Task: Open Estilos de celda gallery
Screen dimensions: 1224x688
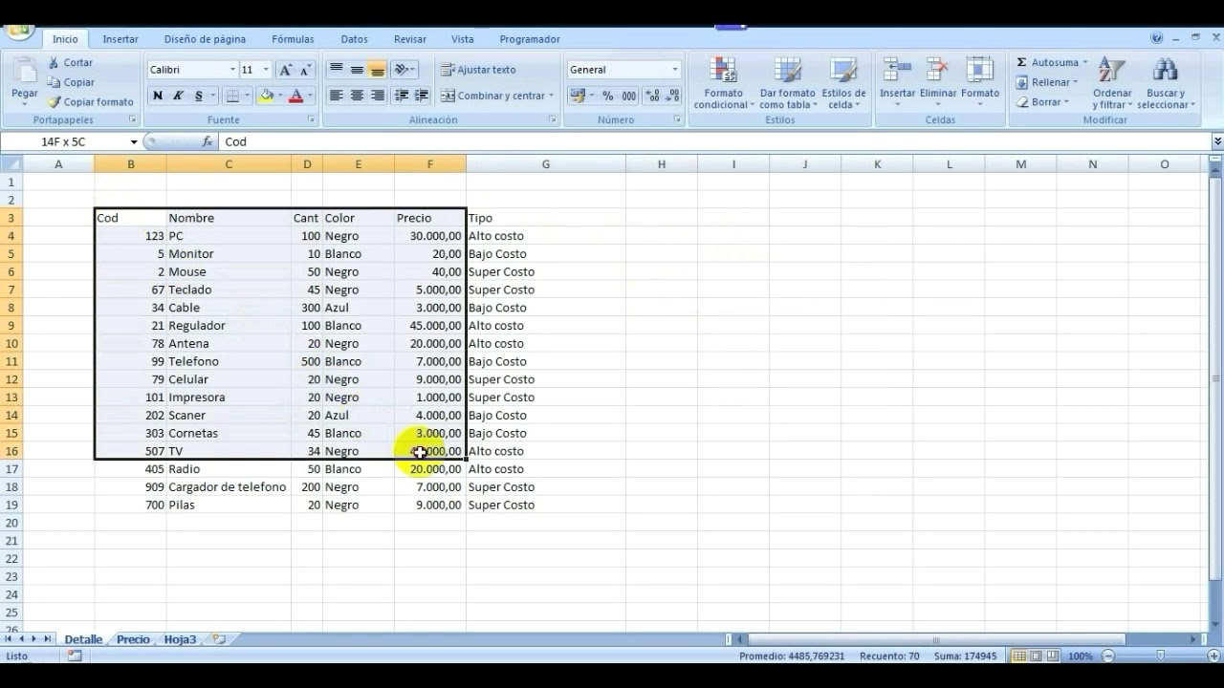Action: pos(843,83)
